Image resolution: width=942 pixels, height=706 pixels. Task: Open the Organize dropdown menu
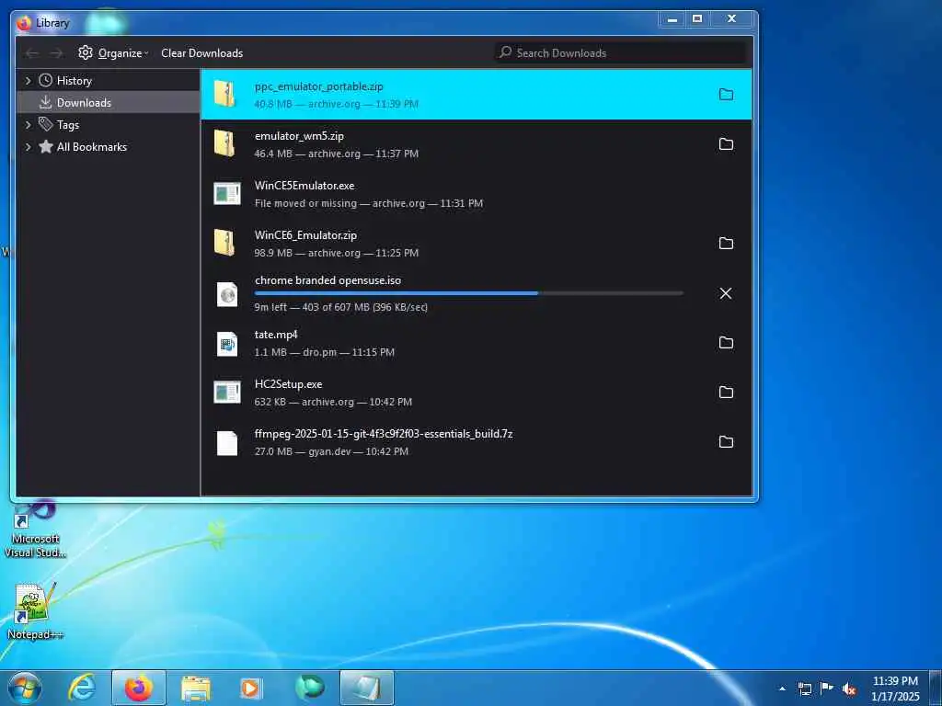point(113,52)
